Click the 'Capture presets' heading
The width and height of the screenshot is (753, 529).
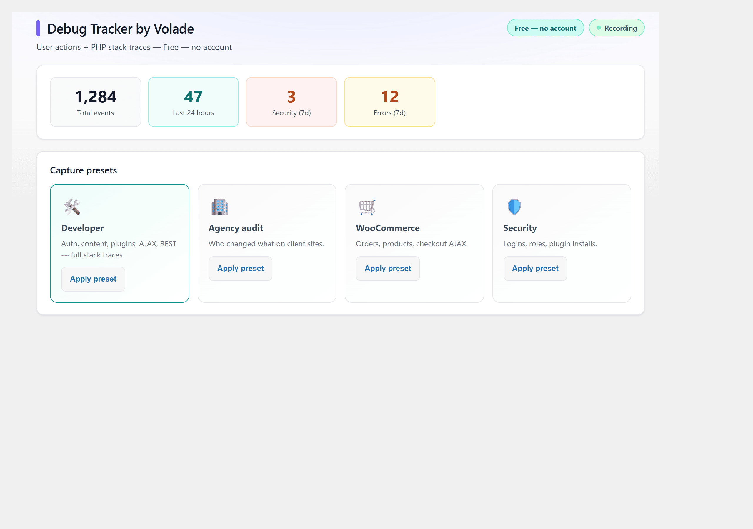coord(83,170)
